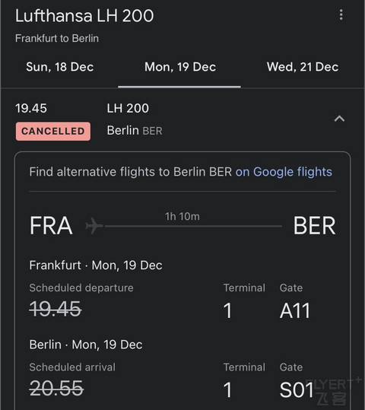Click the FRA departure airport code
Screen dimensions: 365x410
pos(51,225)
